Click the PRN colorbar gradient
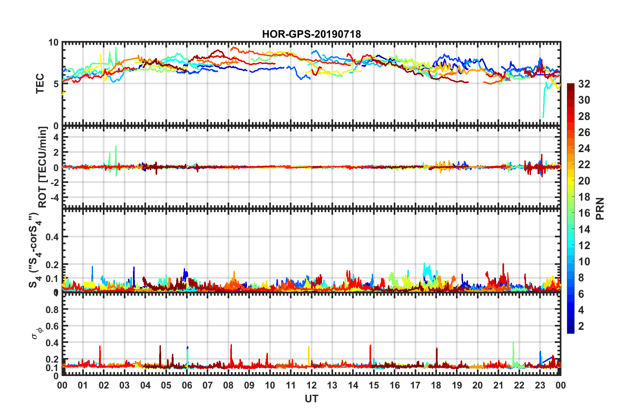The image size is (623, 417). point(571,208)
